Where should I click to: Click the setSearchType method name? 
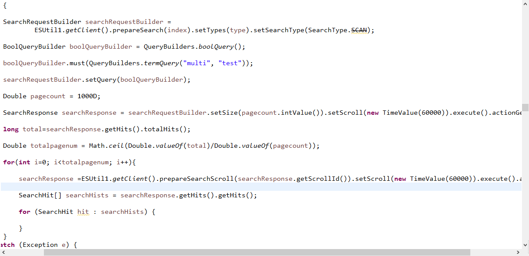click(x=279, y=30)
